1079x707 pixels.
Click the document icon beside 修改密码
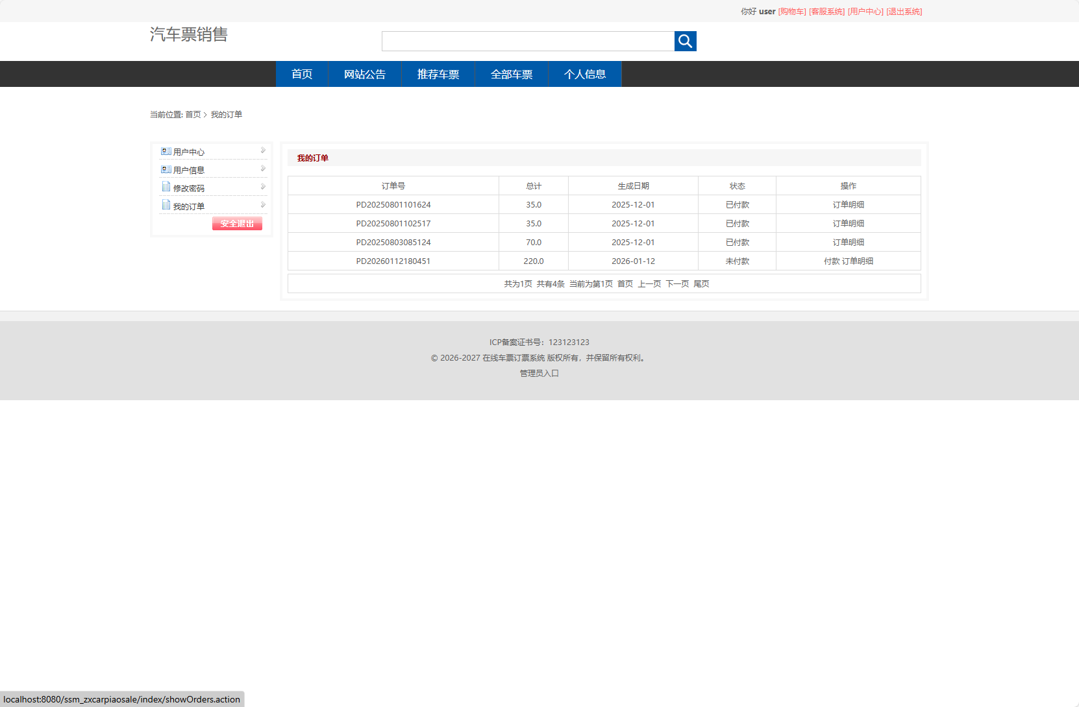(x=166, y=187)
